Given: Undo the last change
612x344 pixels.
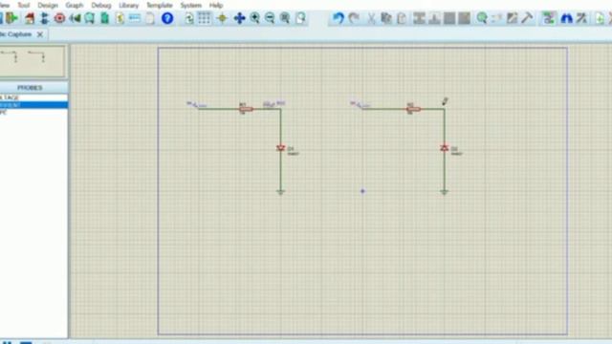Looking at the screenshot, I should pyautogui.click(x=338, y=18).
